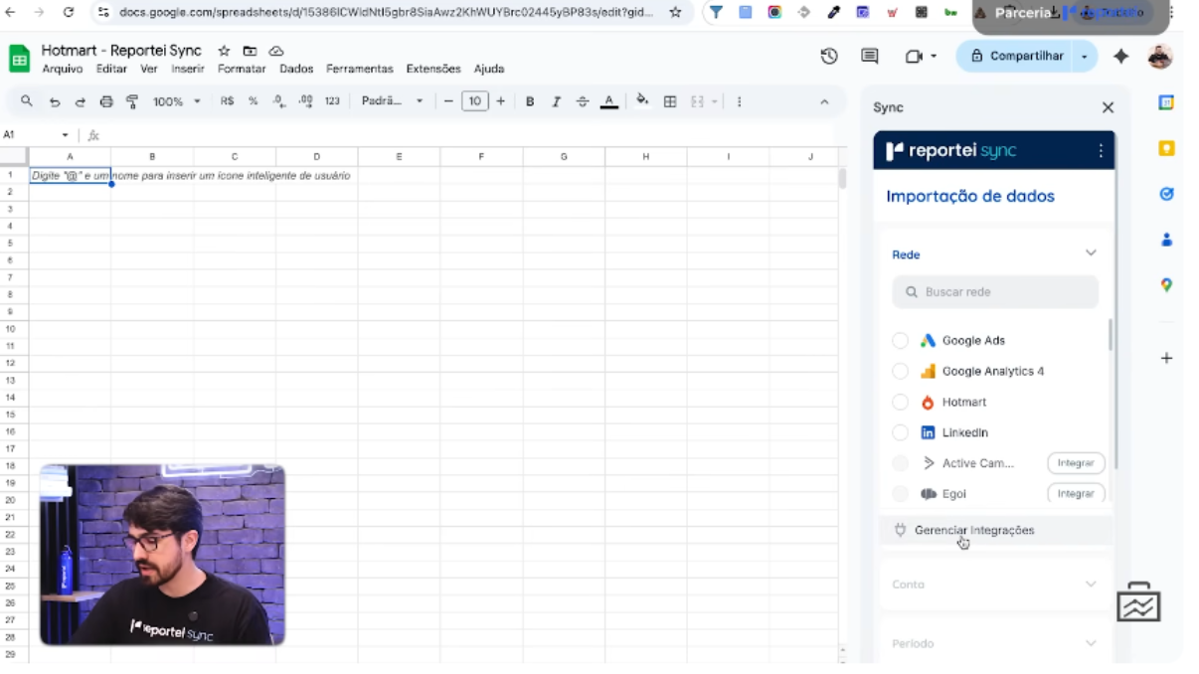Toggle bold formatting
This screenshot has height=674, width=1199.
coord(530,101)
